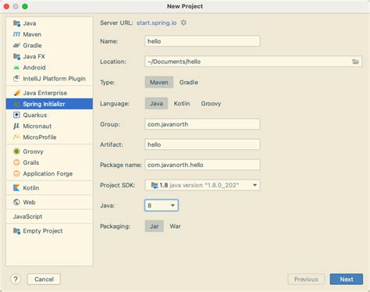The image size is (370, 292).
Task: Click the Kotlin logo icon
Action: click(x=16, y=188)
